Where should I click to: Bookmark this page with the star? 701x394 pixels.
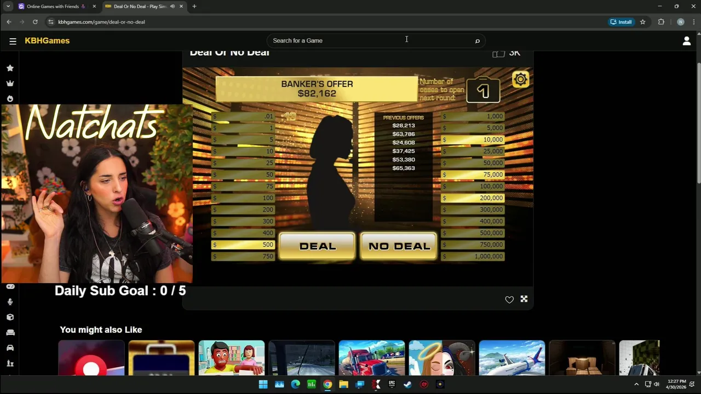click(642, 22)
